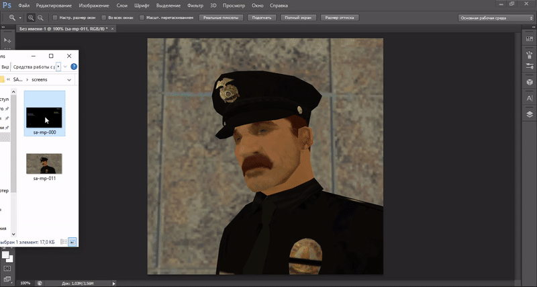Open the 3D cube panel icon
This screenshot has width=537, height=287.
529,82
